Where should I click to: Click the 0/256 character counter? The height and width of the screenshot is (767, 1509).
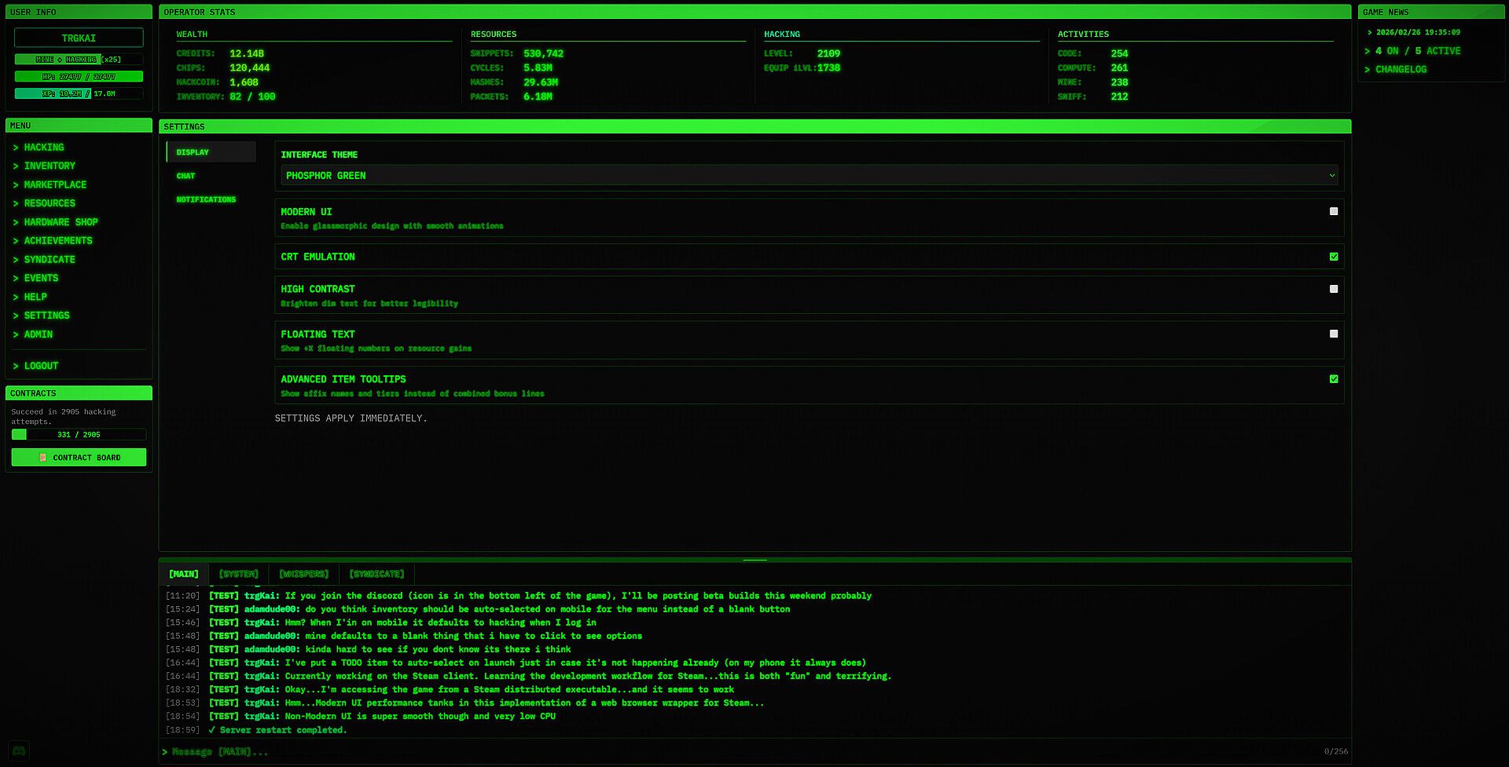point(1336,751)
